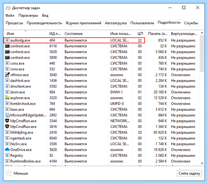This screenshot has height=184, width=208.
Task: Click the conhost.exe icon for PID 3628
Action: pyautogui.click(x=7, y=52)
